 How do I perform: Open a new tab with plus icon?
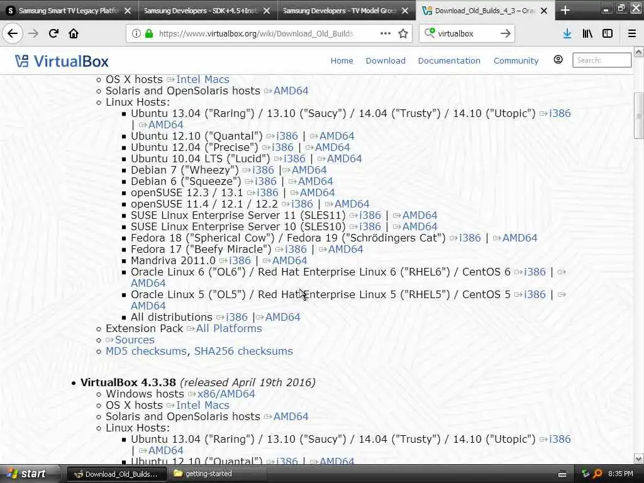click(x=565, y=10)
